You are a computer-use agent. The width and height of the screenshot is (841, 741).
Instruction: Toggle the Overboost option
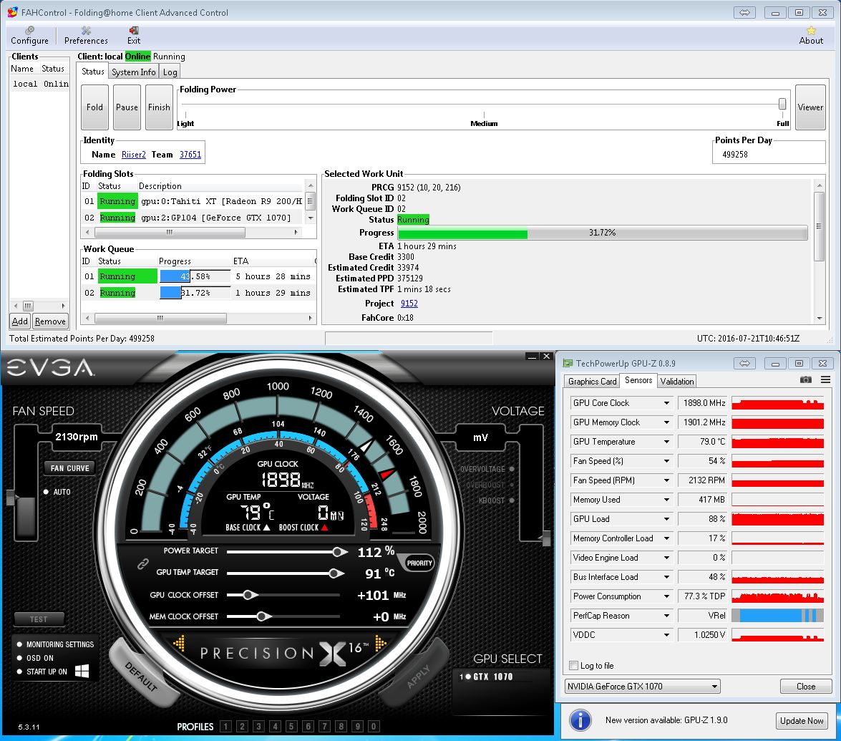point(512,485)
